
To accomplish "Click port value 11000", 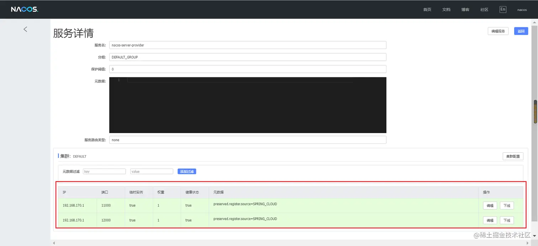I will point(106,206).
